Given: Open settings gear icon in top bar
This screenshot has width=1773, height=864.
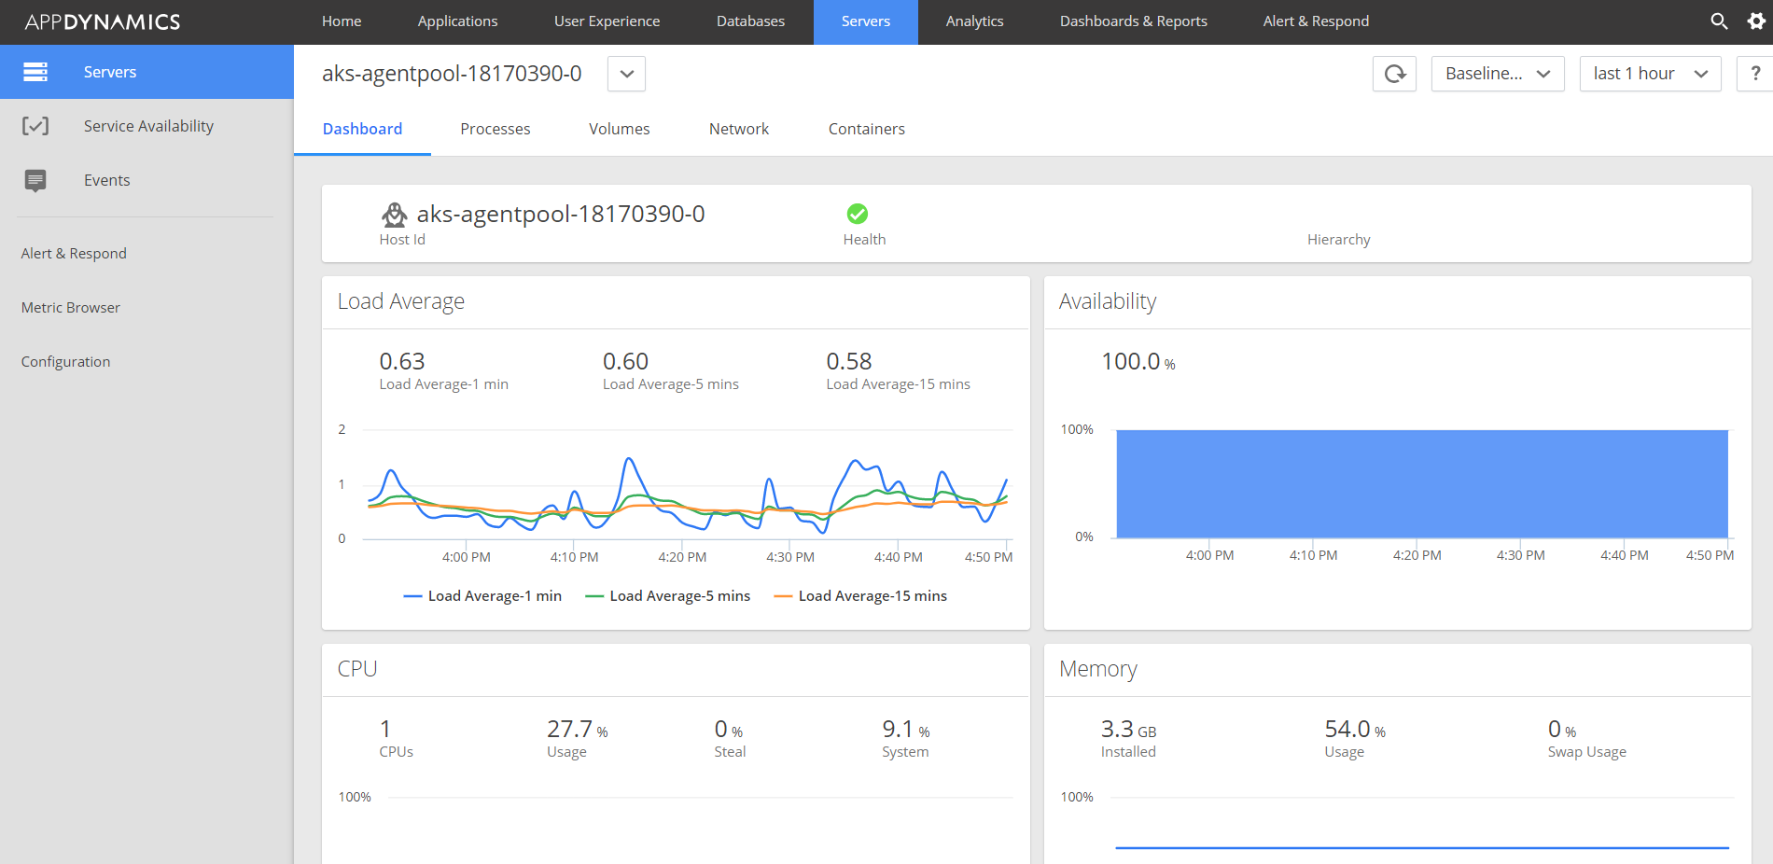Looking at the screenshot, I should click(x=1756, y=21).
